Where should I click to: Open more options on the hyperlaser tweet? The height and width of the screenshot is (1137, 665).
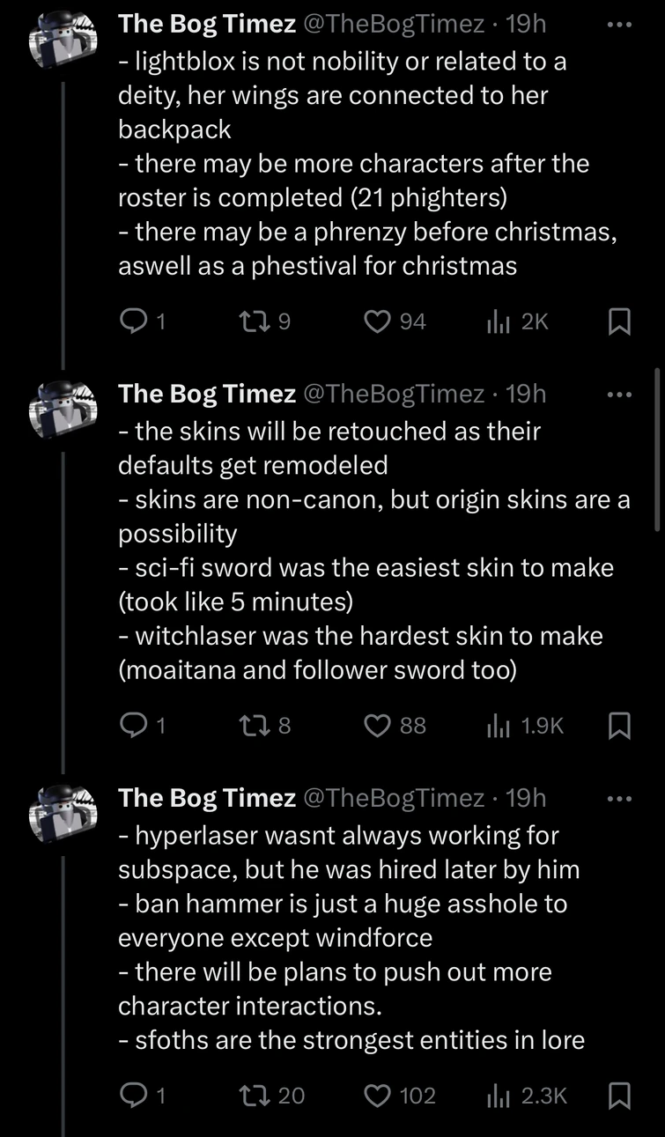pos(619,798)
